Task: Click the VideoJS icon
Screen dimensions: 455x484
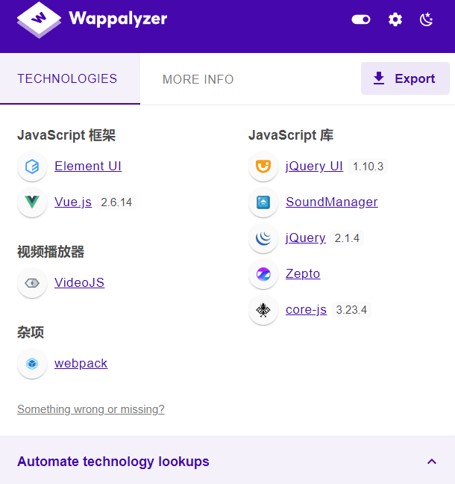Action: (32, 283)
